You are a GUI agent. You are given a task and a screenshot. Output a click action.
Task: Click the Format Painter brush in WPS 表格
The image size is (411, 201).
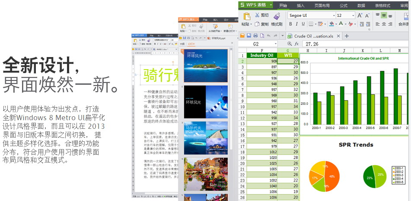coord(276,17)
